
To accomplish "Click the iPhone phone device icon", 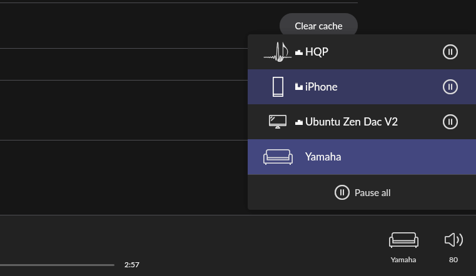I will [x=278, y=87].
